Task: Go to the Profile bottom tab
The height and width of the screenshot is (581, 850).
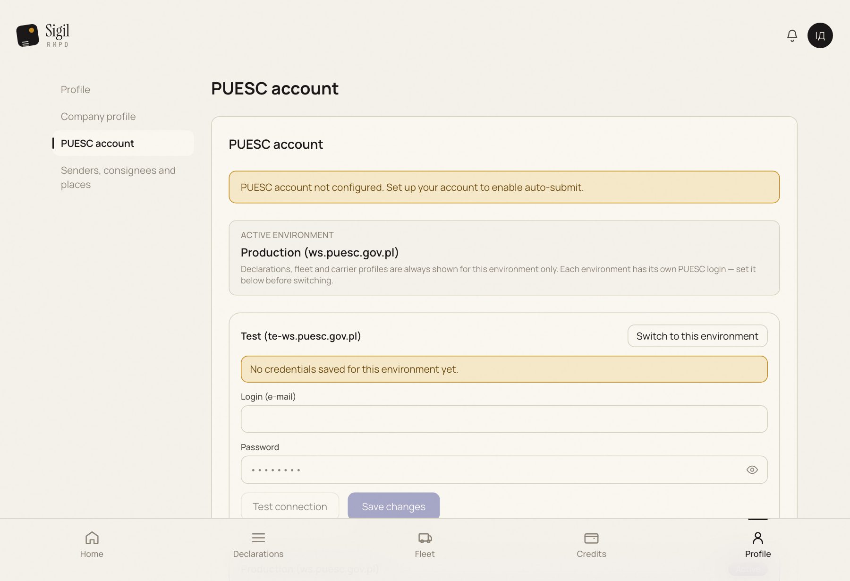Action: pyautogui.click(x=757, y=545)
